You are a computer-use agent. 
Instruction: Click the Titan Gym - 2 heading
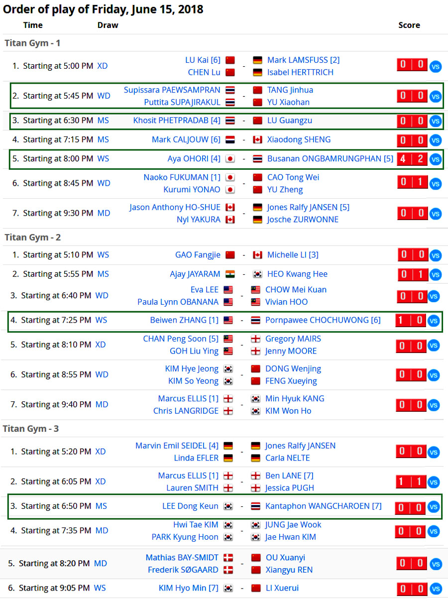pos(32,238)
